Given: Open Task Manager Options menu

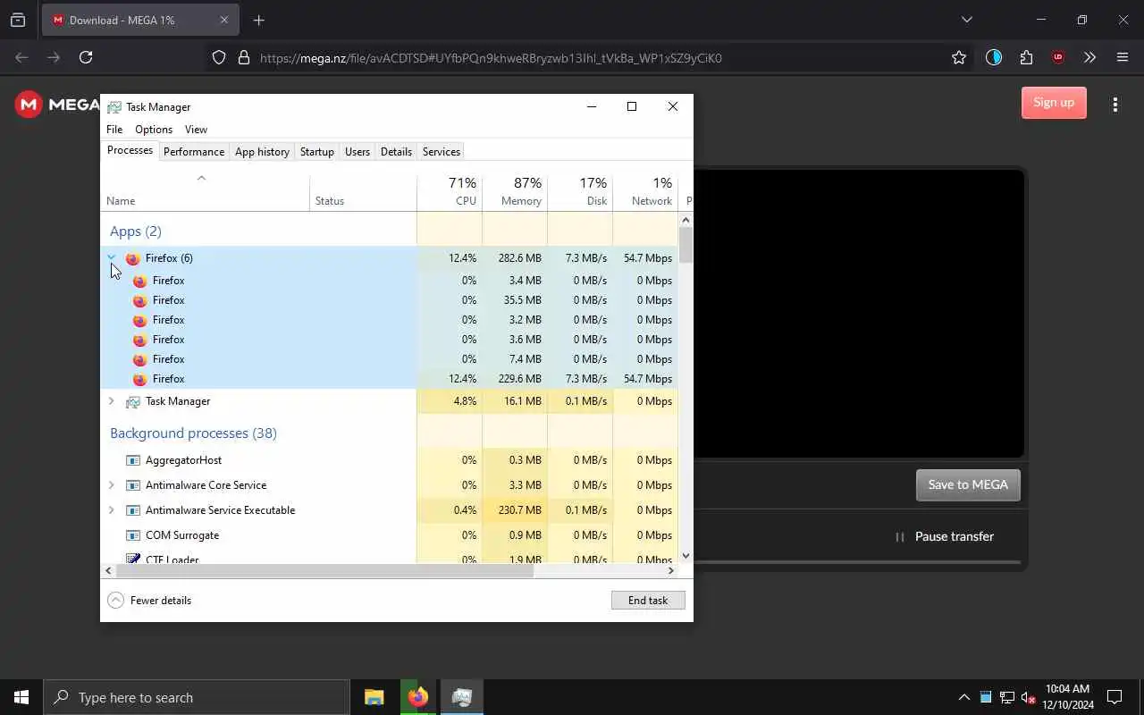Looking at the screenshot, I should click(154, 130).
